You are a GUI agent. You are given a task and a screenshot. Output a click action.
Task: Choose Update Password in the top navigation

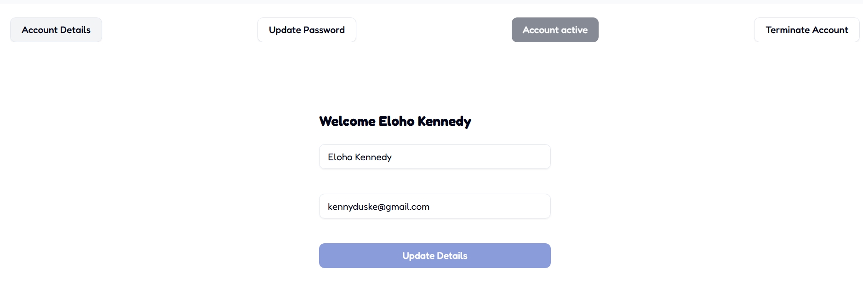[x=307, y=30]
